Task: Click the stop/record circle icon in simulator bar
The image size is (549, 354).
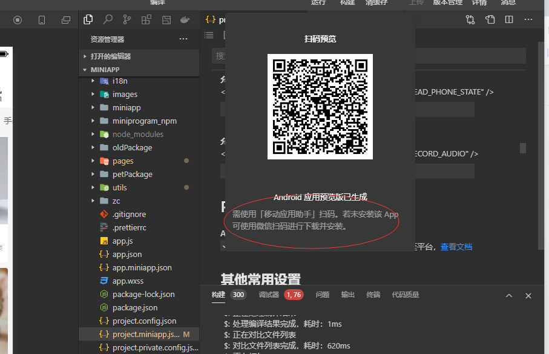Action: (18, 20)
